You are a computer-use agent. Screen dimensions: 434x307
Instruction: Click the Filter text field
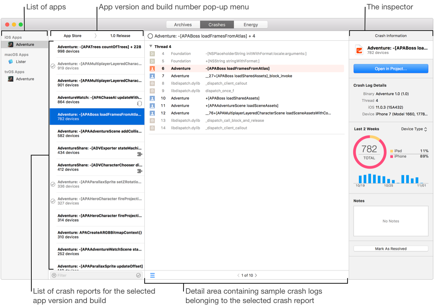tap(96, 275)
